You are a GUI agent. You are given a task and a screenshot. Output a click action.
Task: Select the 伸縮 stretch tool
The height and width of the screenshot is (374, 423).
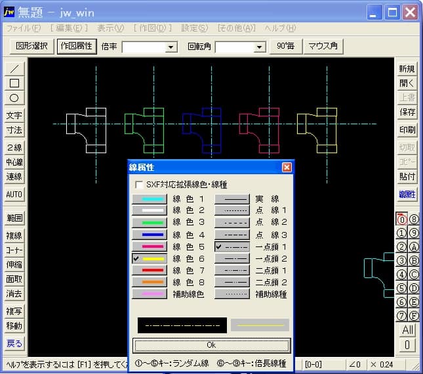click(14, 265)
